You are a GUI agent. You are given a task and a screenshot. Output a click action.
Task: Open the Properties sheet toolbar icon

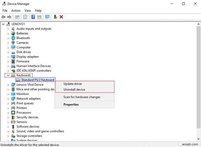(x=25, y=17)
